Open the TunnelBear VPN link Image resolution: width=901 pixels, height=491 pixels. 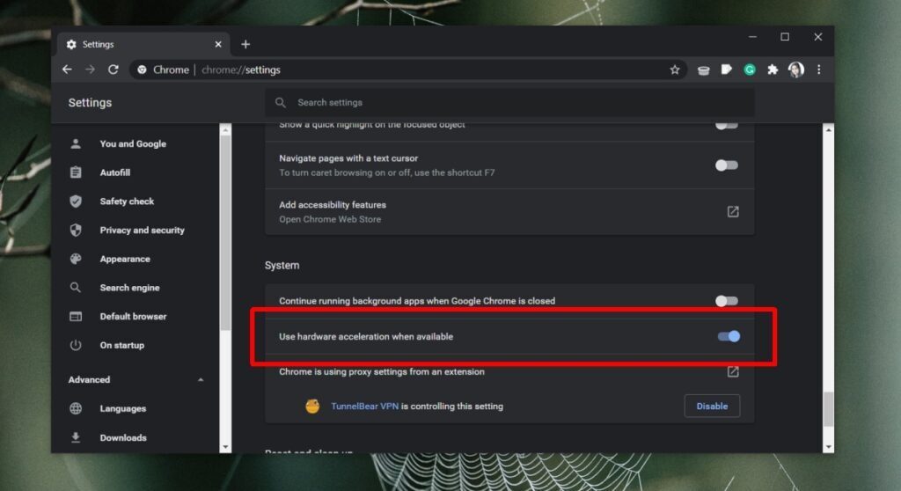point(364,406)
